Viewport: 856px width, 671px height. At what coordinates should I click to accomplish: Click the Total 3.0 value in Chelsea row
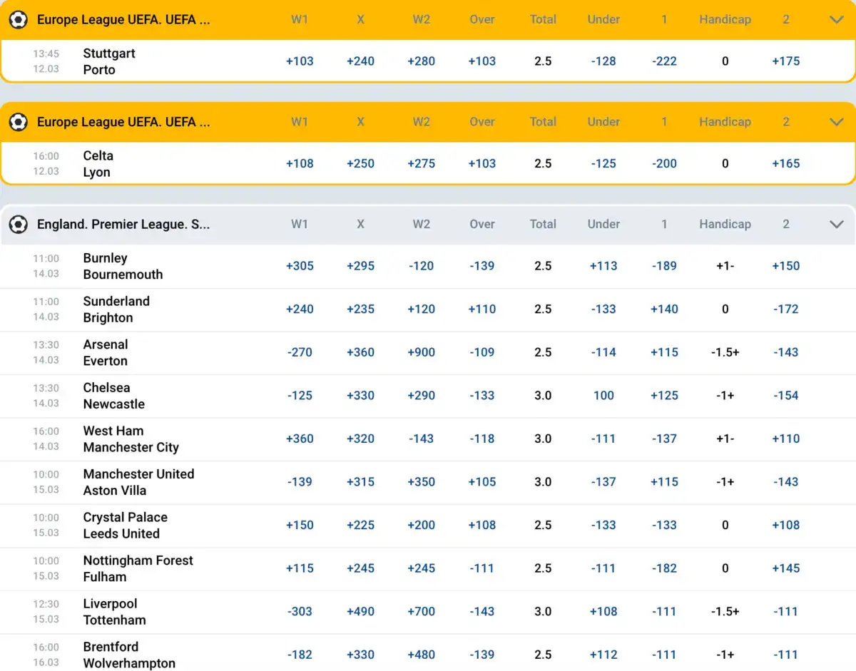pyautogui.click(x=543, y=396)
